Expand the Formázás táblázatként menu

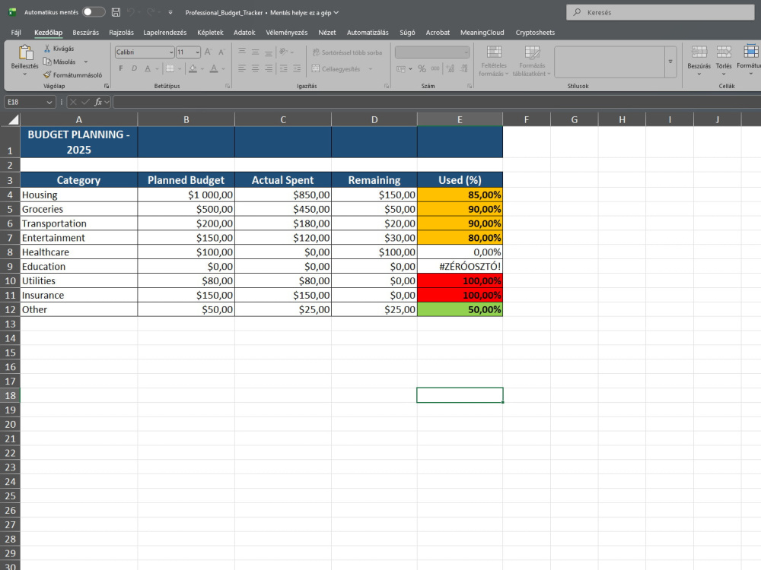click(532, 61)
